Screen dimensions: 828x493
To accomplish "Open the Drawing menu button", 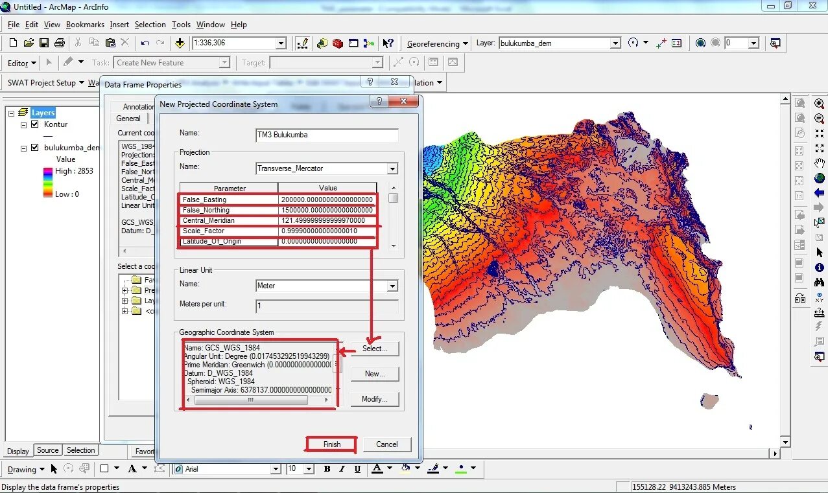I will 26,469.
